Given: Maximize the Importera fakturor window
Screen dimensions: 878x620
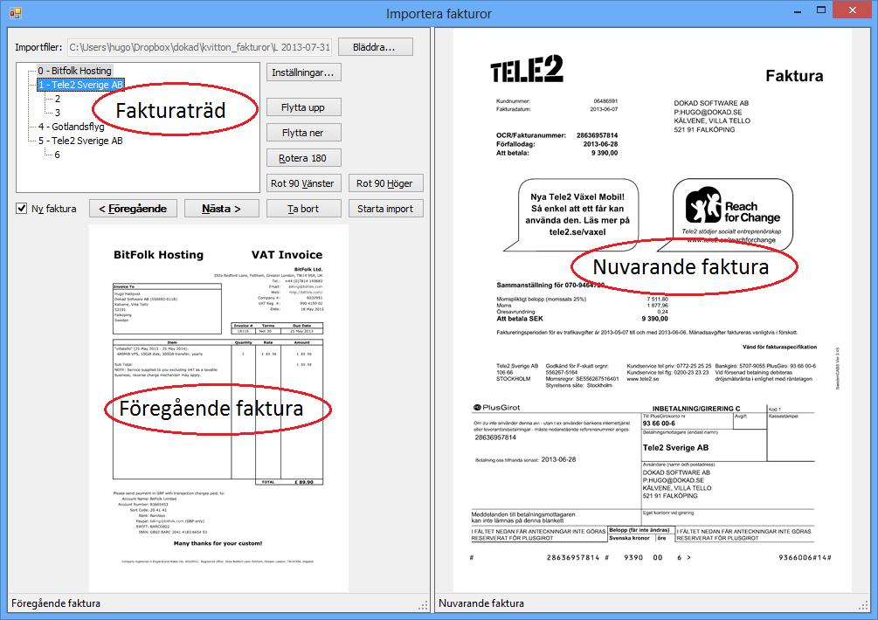Looking at the screenshot, I should [821, 10].
